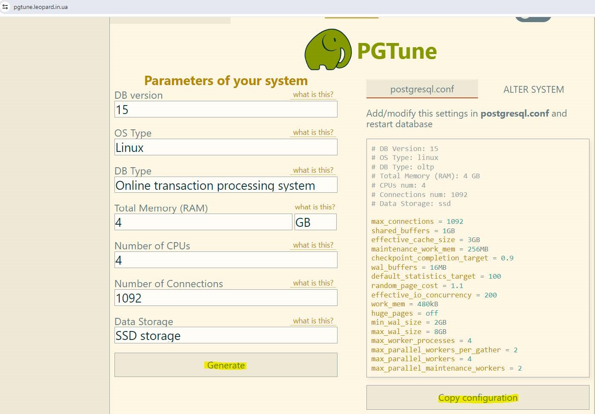The height and width of the screenshot is (414, 595).
Task: Click the '# DB Version: 15' comment line
Action: (x=405, y=148)
